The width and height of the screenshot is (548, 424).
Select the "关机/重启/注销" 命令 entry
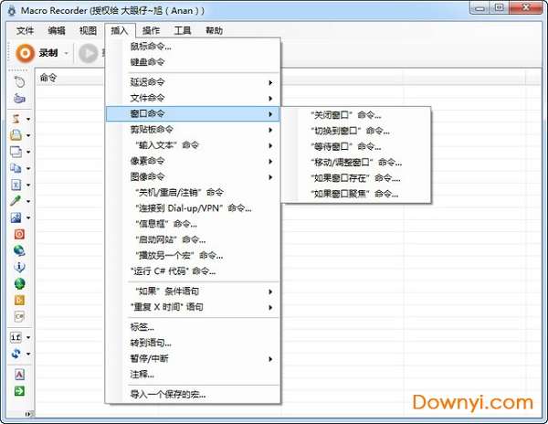[x=193, y=193]
